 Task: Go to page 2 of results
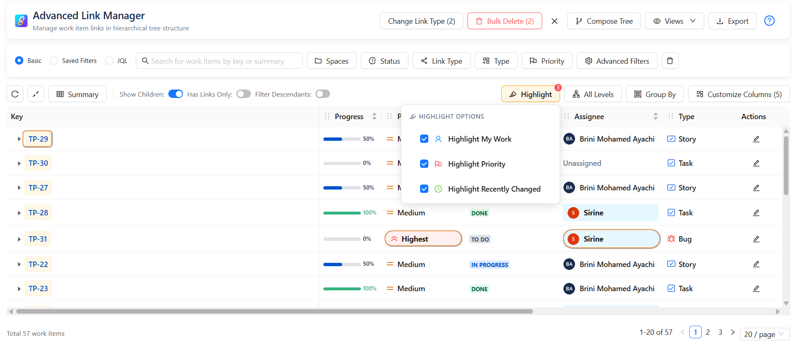coord(708,332)
